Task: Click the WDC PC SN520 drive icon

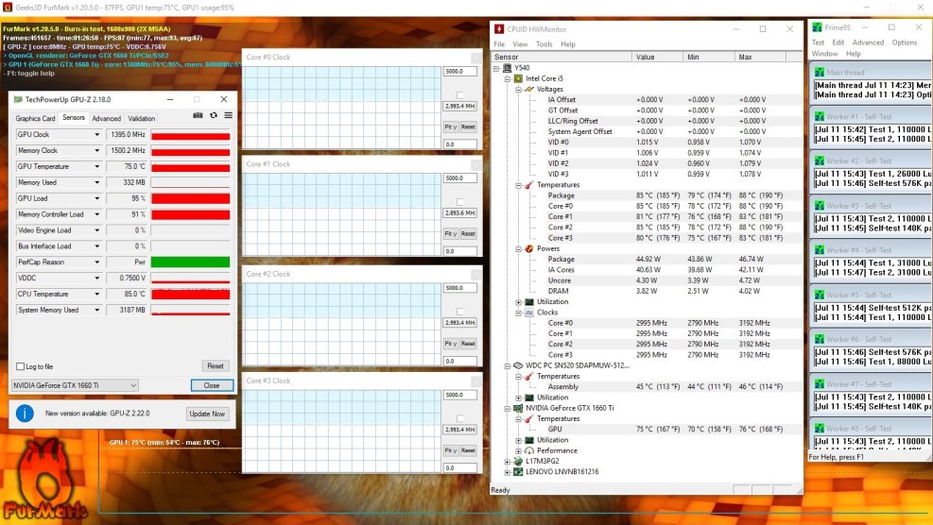Action: tap(519, 365)
